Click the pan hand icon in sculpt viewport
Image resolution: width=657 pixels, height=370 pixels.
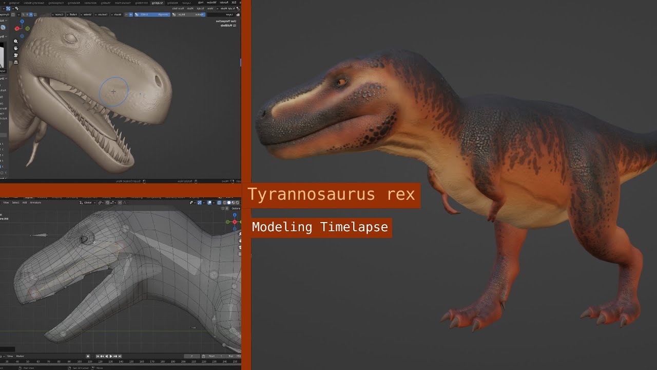coord(16,48)
